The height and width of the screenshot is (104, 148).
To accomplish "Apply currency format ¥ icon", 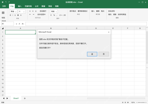I will pyautogui.click(x=51, y=15).
